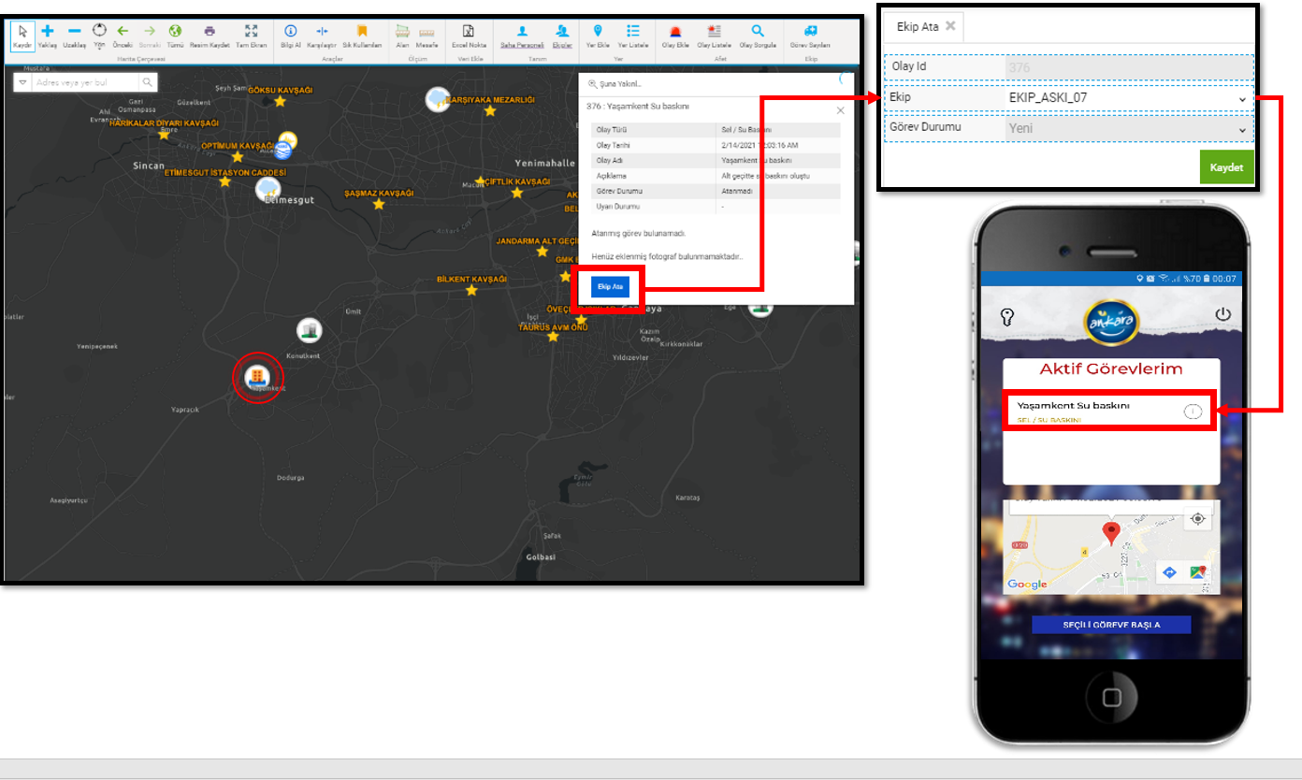Expand the address search options arrow
Image resolution: width=1302 pixels, height=780 pixels.
point(22,83)
